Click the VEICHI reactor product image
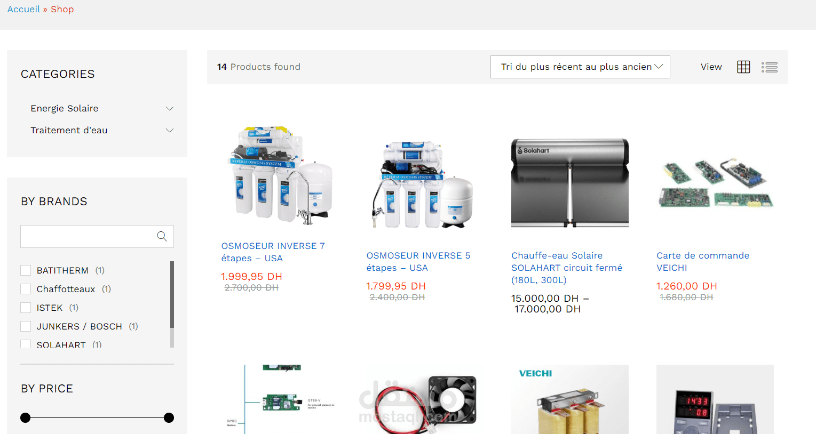 click(570, 399)
